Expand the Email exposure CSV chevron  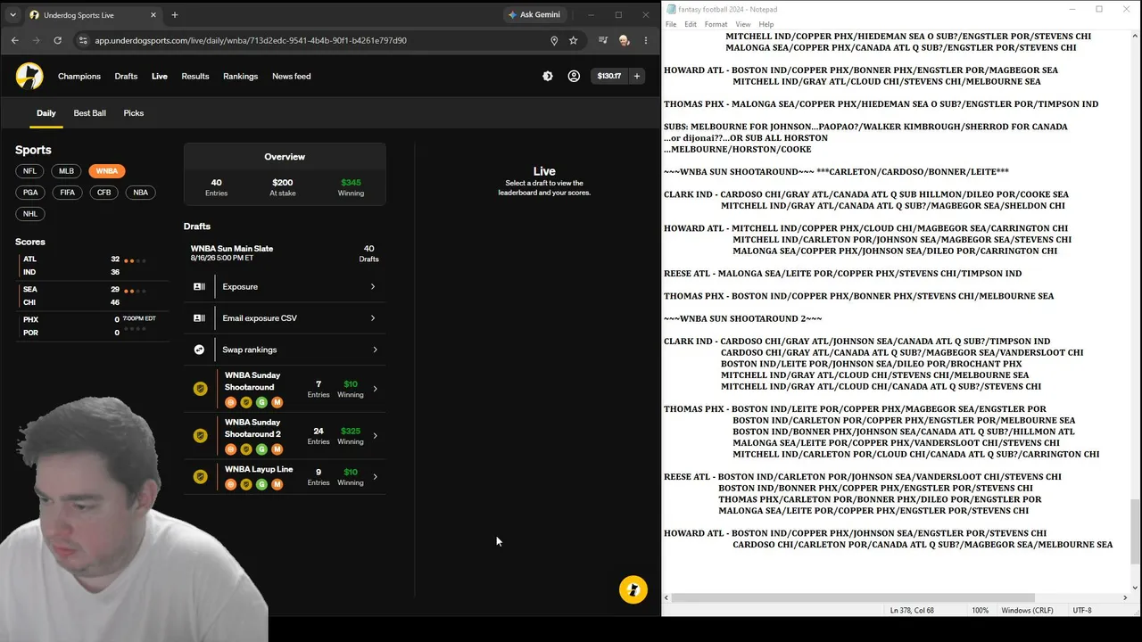tap(375, 318)
